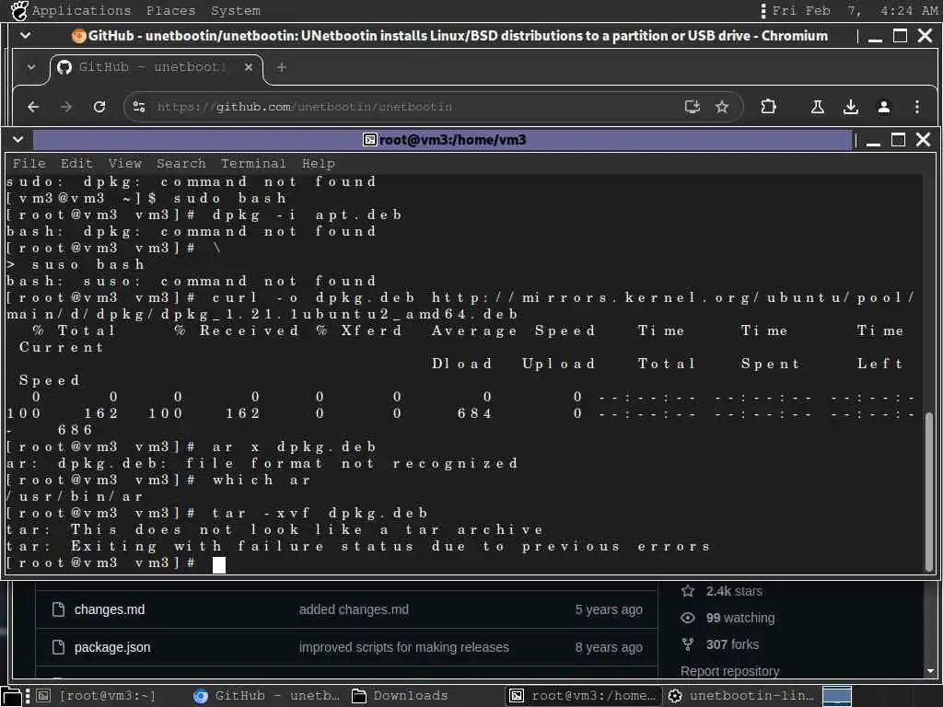
Task: Open a new tab with plus button
Action: [x=282, y=67]
